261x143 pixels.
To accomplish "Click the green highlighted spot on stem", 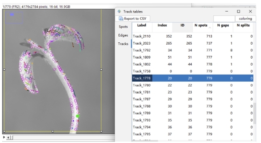I will click(78, 116).
